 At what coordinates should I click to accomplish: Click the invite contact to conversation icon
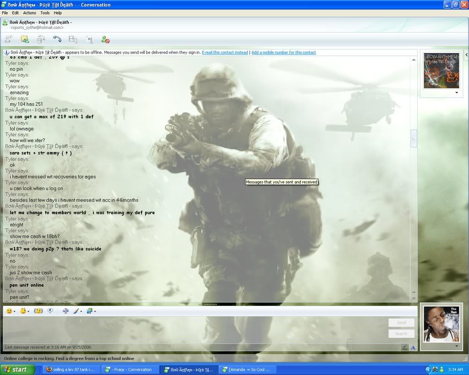pyautogui.click(x=8, y=39)
